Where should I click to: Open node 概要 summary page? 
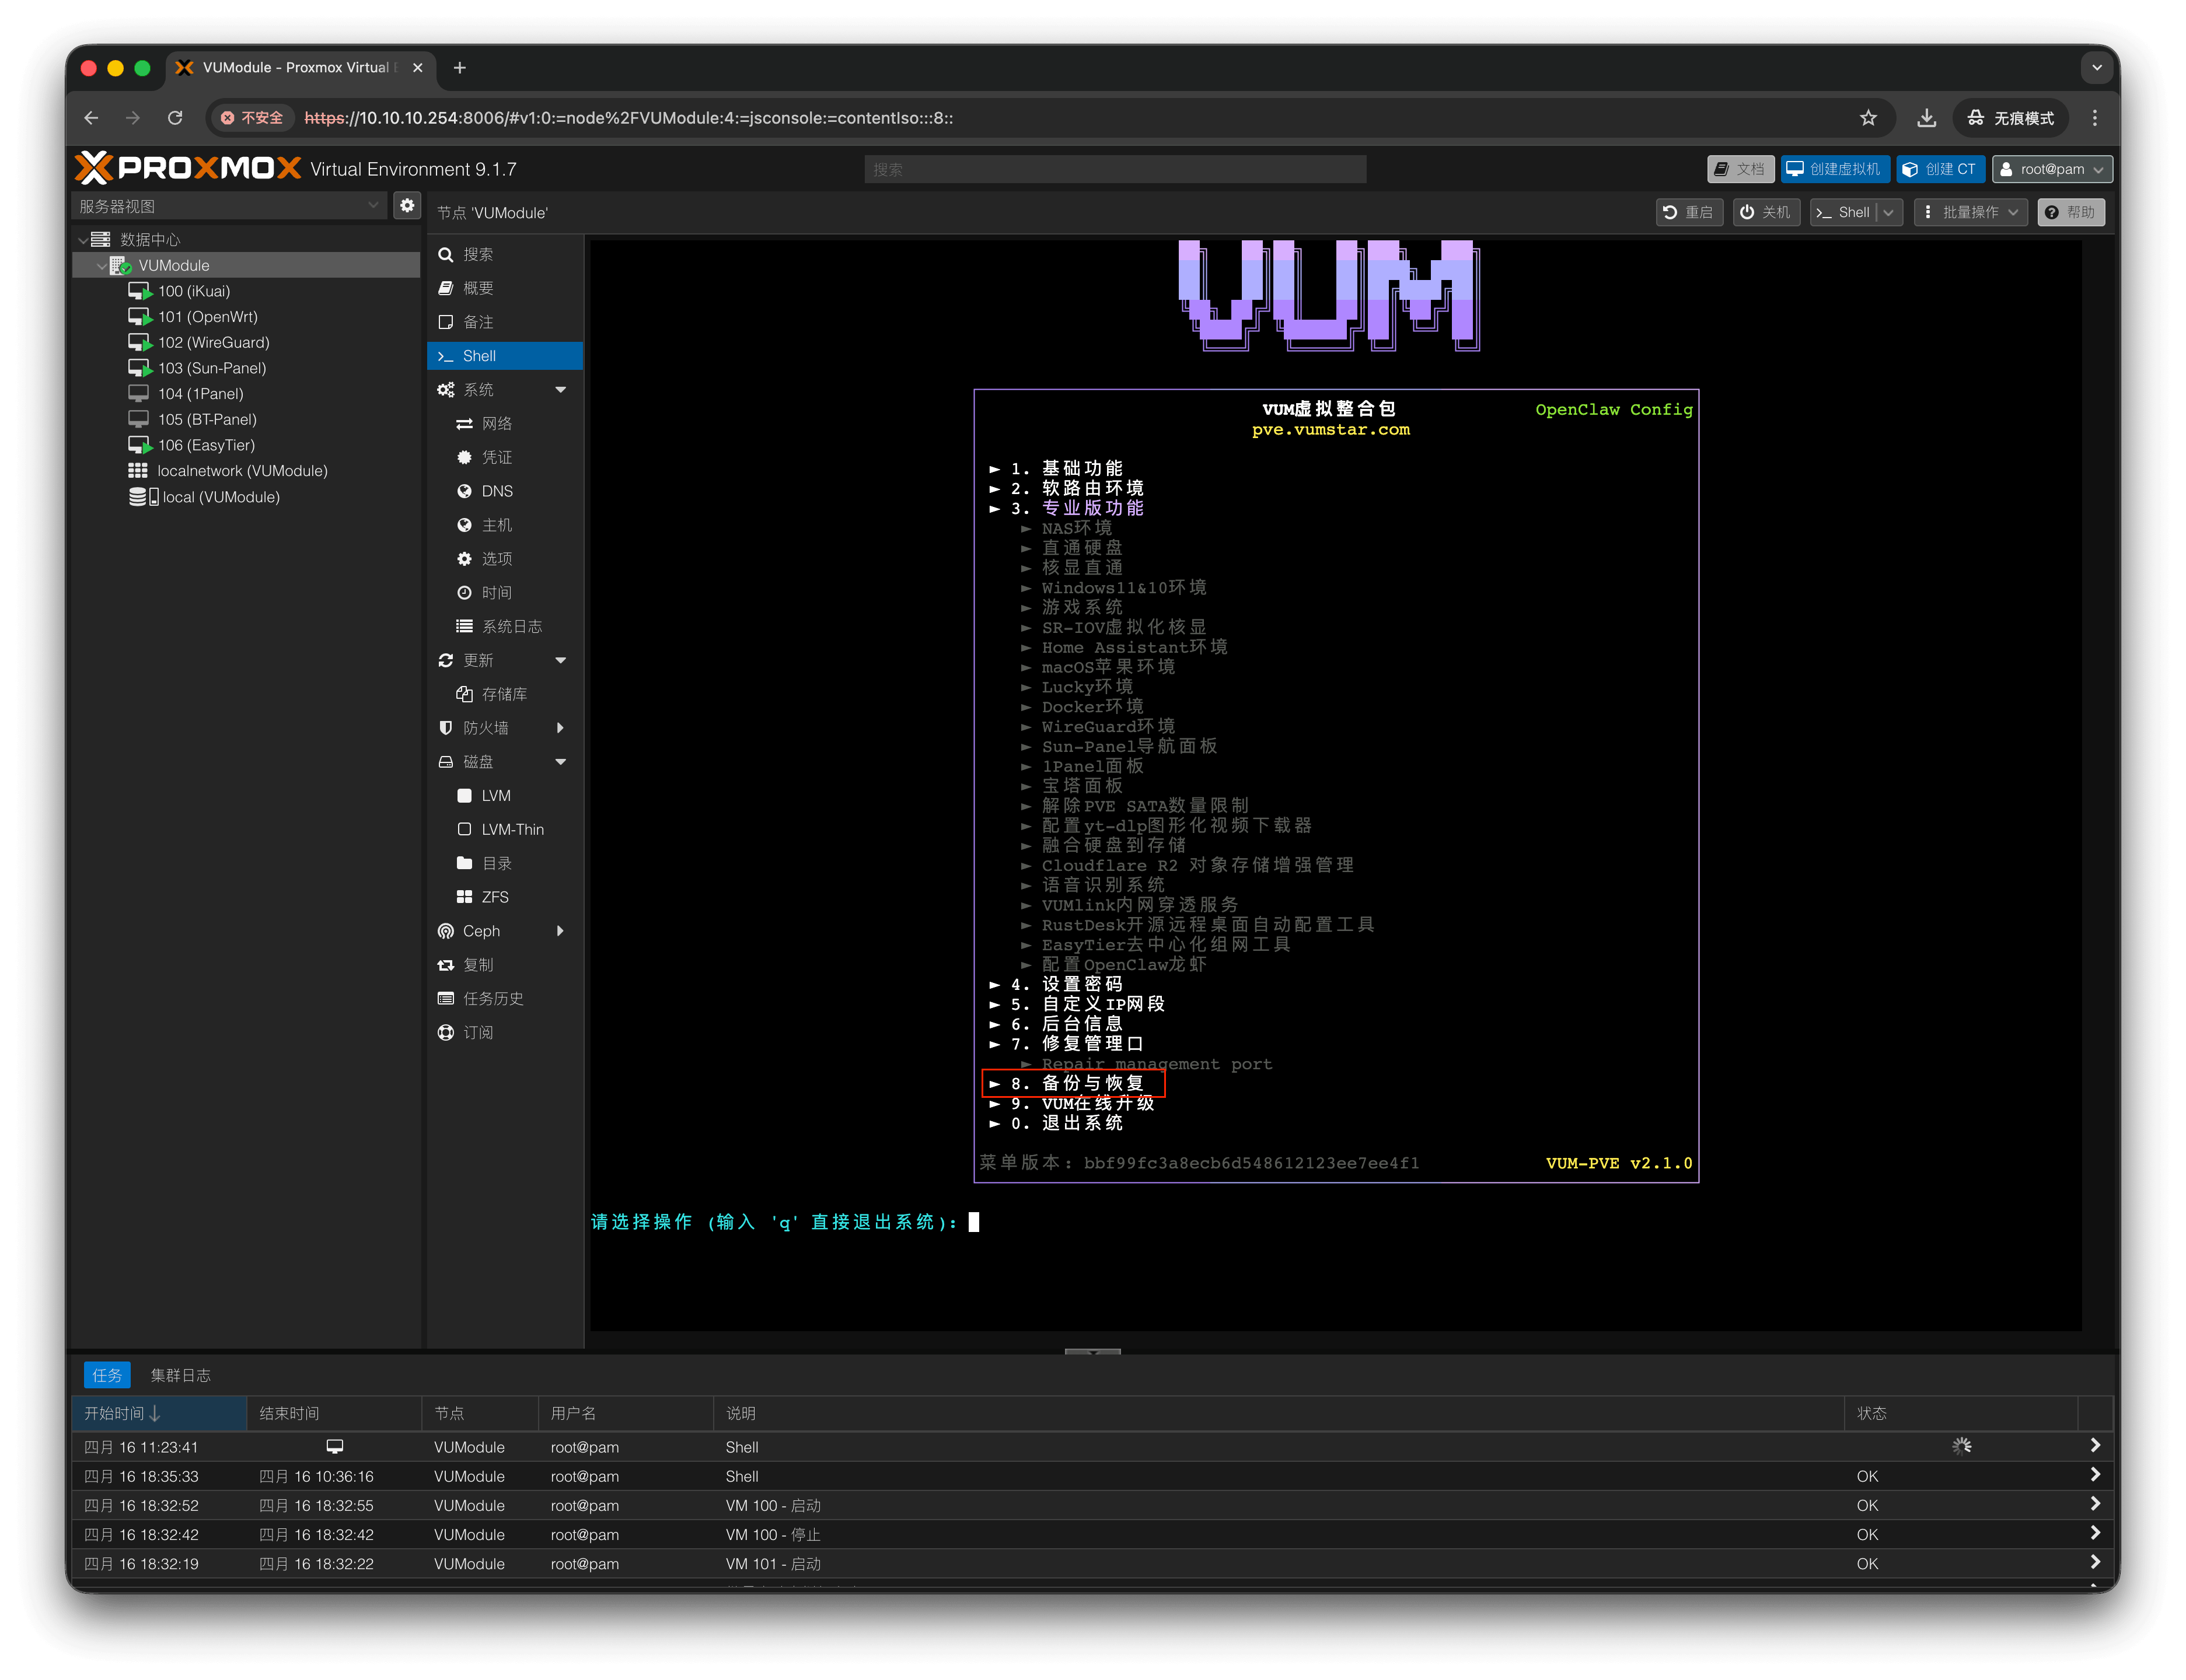tap(504, 288)
